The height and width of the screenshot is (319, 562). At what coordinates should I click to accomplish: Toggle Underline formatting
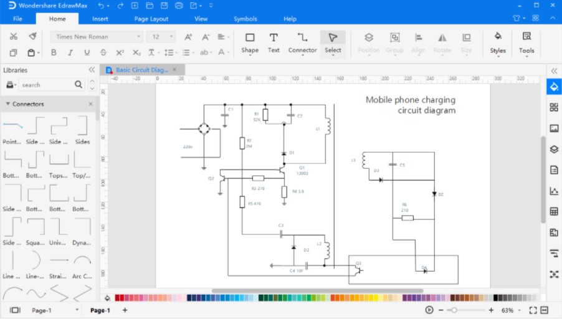coord(87,52)
